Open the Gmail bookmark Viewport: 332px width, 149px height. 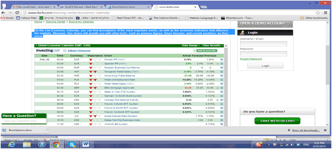tap(7, 18)
